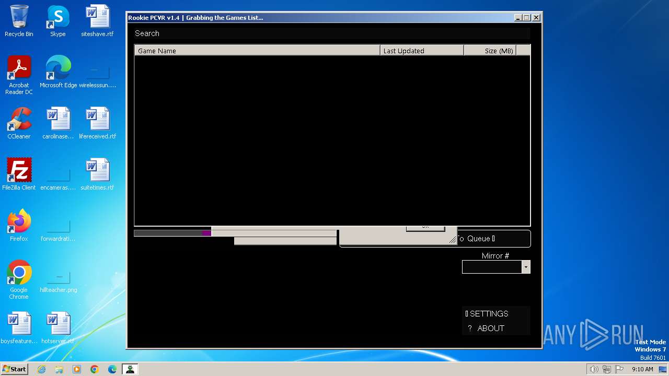Open the CCleaner desktop shortcut
This screenshot has height=376, width=669.
coord(19,124)
